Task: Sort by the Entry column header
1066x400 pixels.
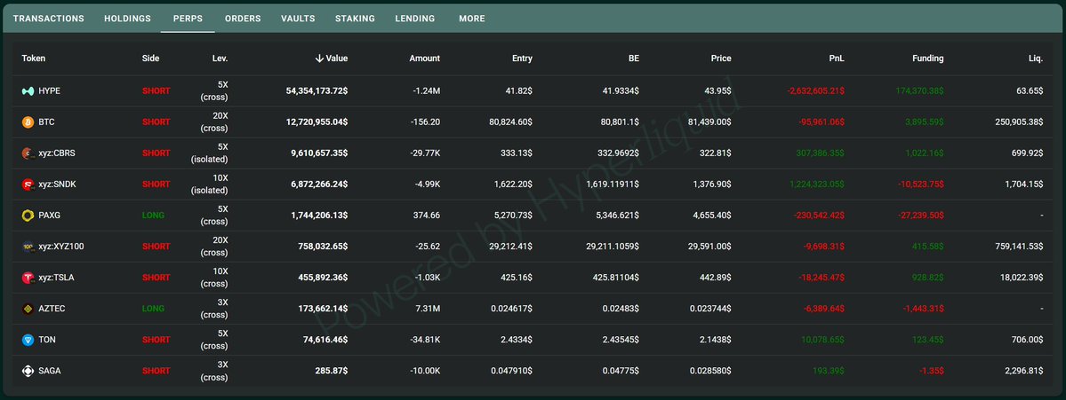Action: (522, 59)
